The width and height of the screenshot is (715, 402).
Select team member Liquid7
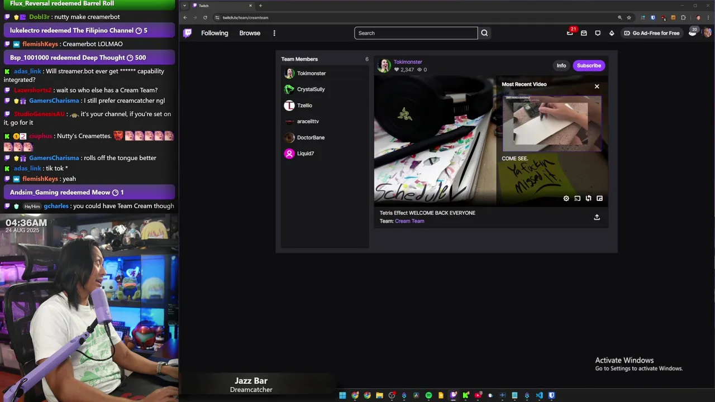(325, 154)
